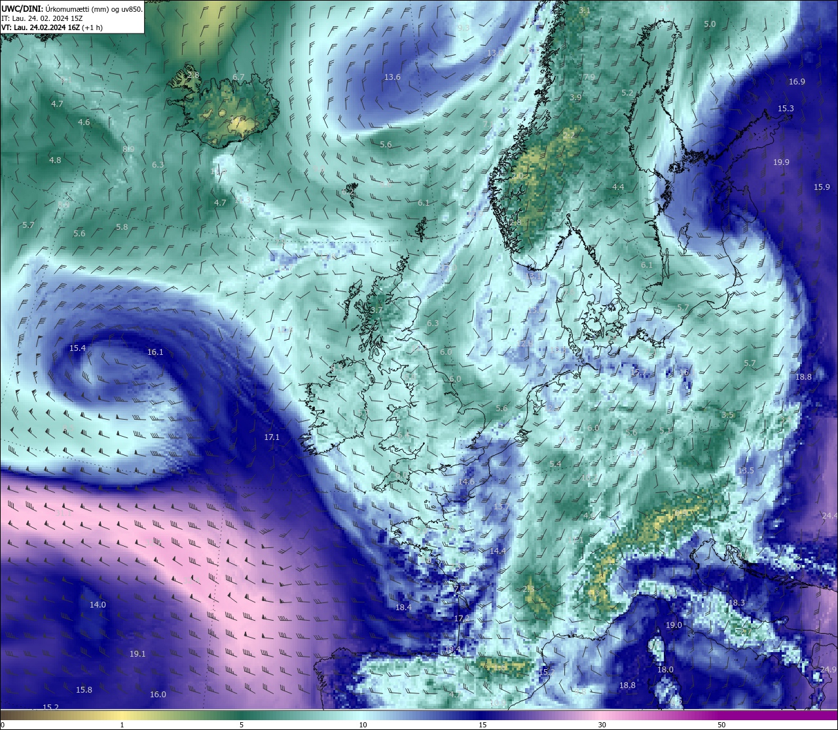
Task: Click the 16.1 map value
Action: coord(155,352)
